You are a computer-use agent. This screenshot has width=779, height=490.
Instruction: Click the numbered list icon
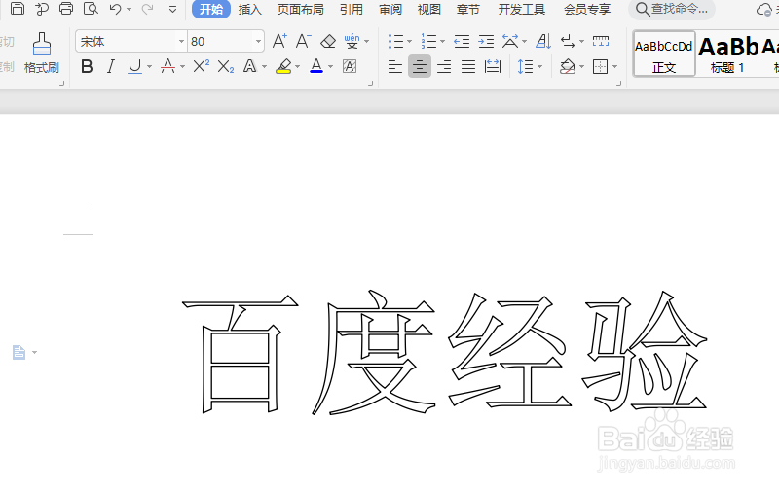coord(428,41)
